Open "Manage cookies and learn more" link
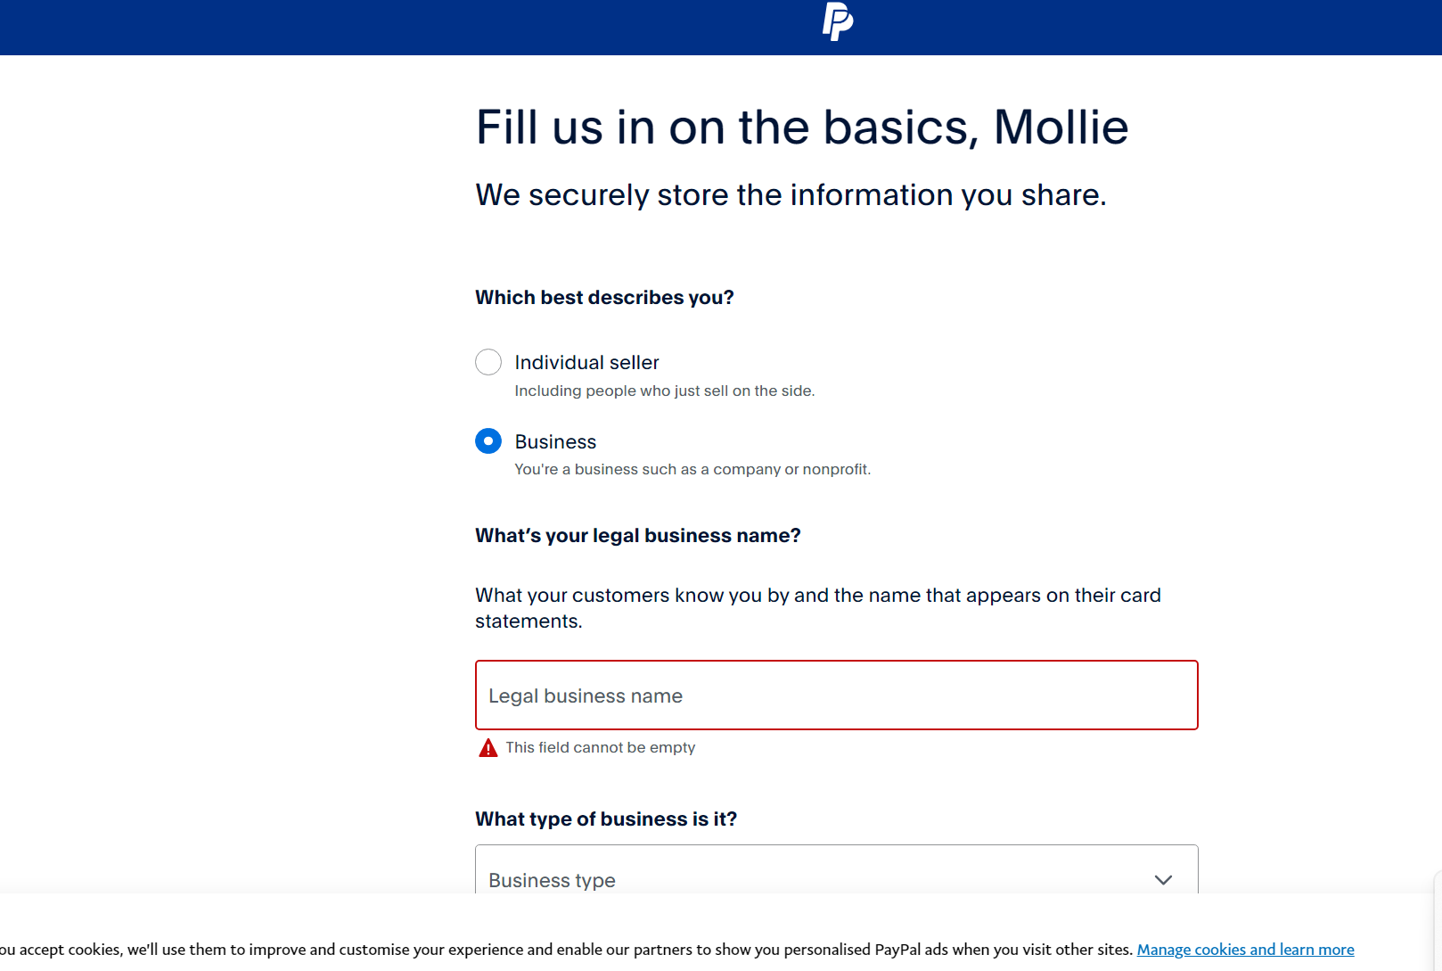 (1245, 950)
